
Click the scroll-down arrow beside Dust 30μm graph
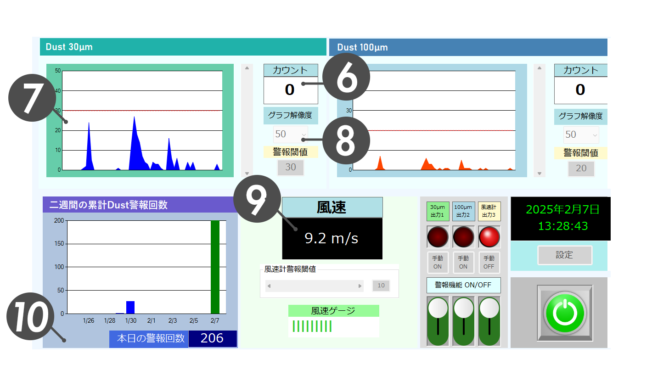[247, 174]
